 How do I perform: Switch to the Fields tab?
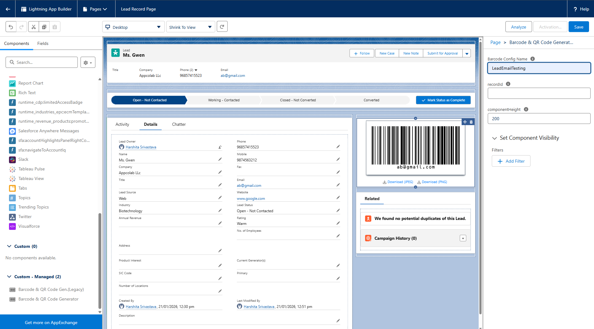tap(43, 43)
